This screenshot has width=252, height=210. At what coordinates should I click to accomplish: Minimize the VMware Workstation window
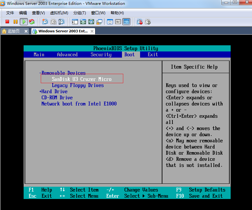click(226, 2)
